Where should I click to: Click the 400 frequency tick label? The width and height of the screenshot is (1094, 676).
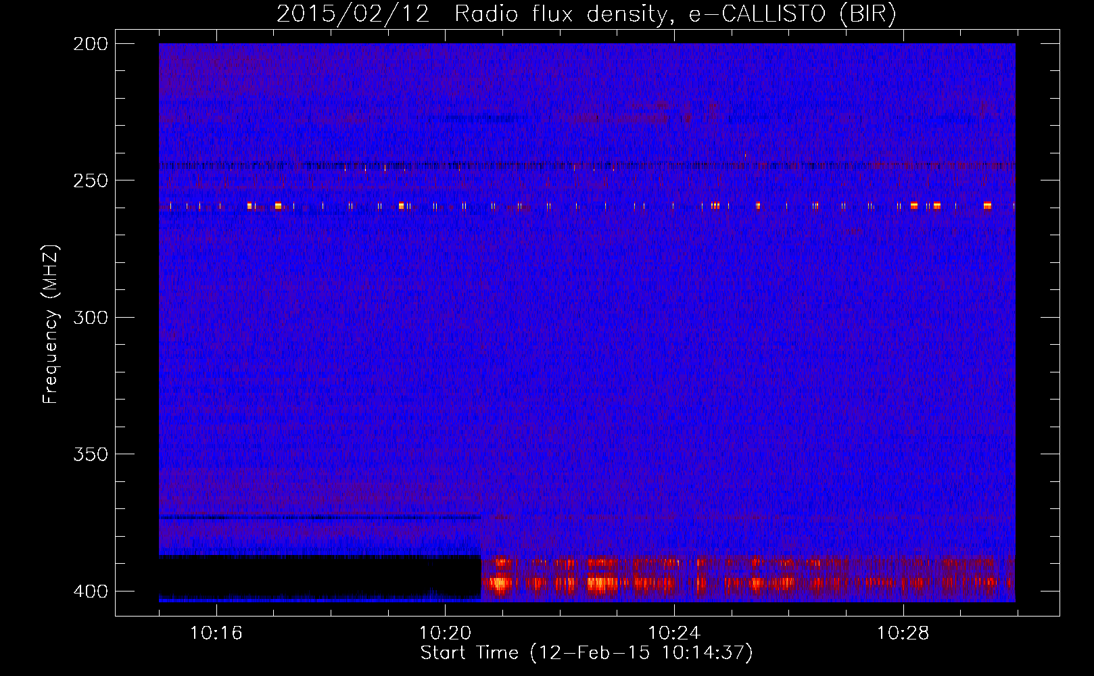tap(91, 591)
